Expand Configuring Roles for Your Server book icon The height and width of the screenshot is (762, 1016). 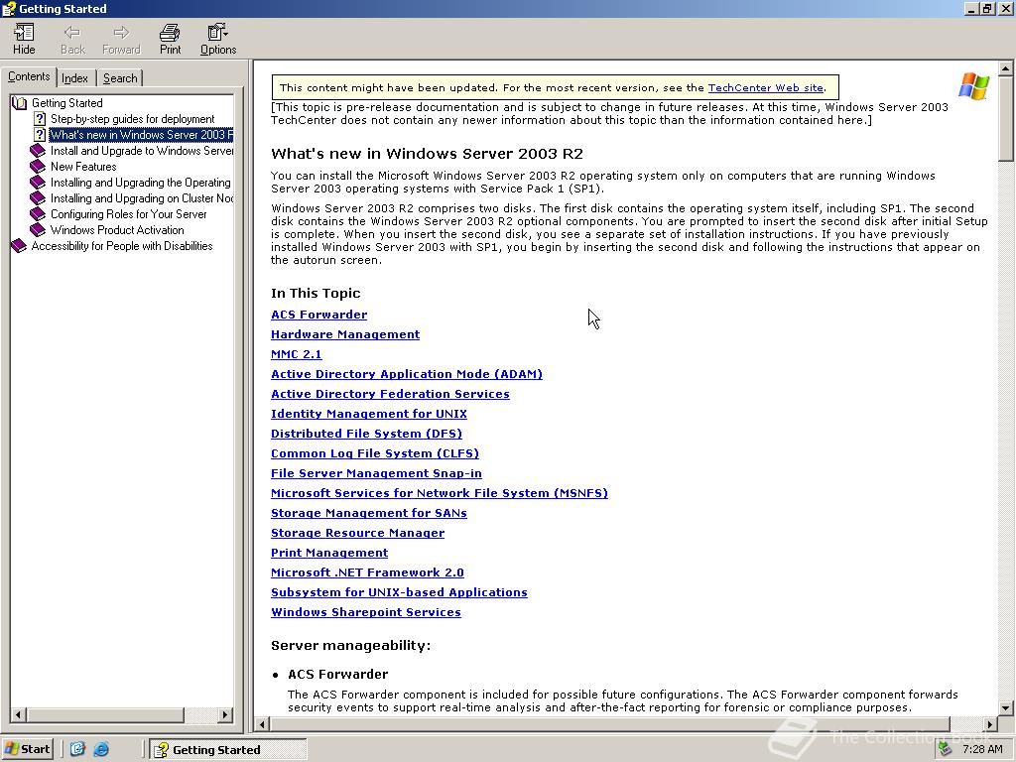[39, 214]
